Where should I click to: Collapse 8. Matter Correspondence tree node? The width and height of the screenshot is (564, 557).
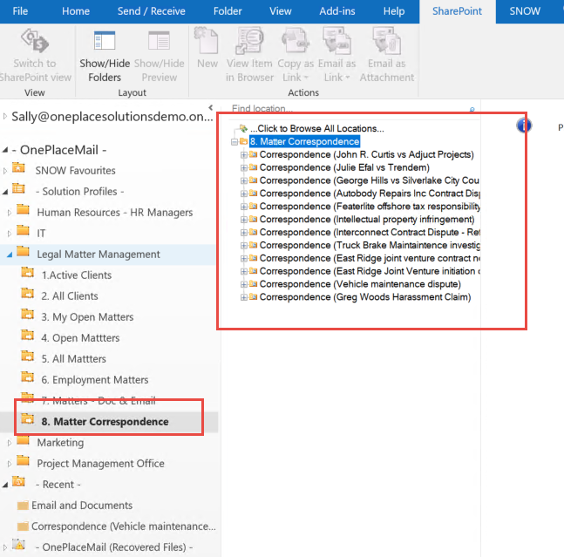pyautogui.click(x=234, y=142)
